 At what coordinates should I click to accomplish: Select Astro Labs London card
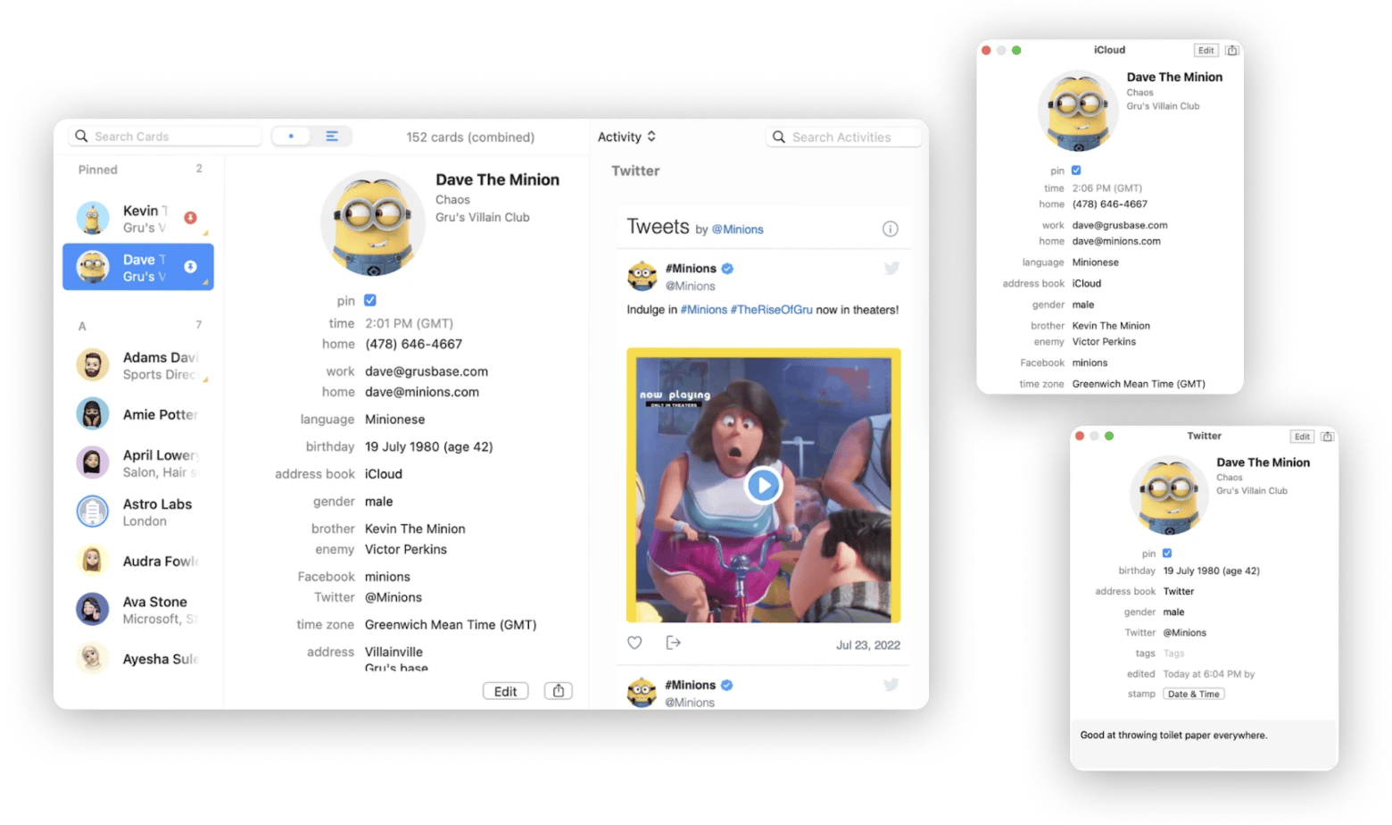[138, 512]
